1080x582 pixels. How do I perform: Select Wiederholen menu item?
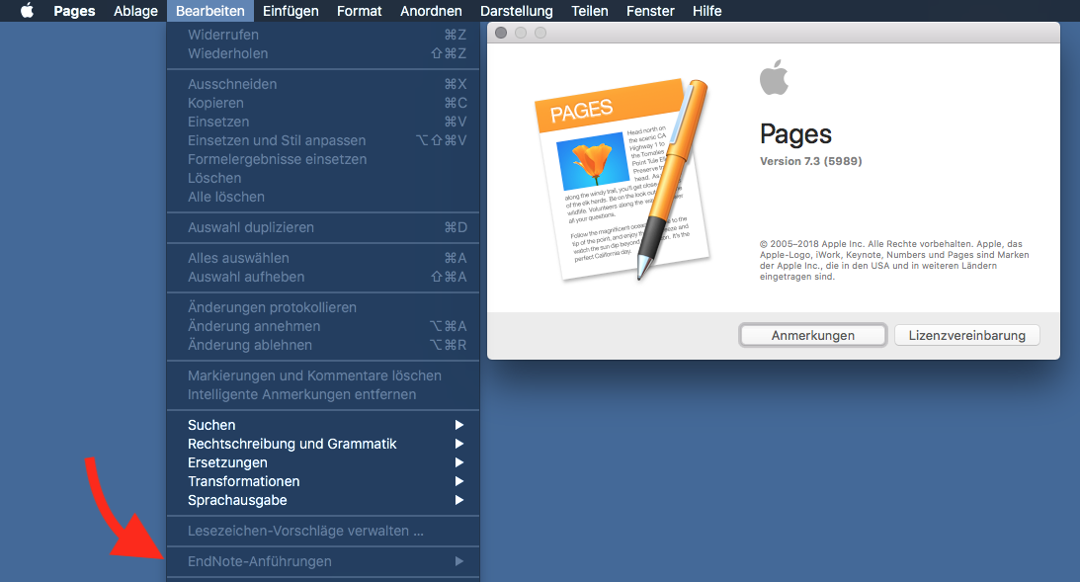pyautogui.click(x=323, y=53)
